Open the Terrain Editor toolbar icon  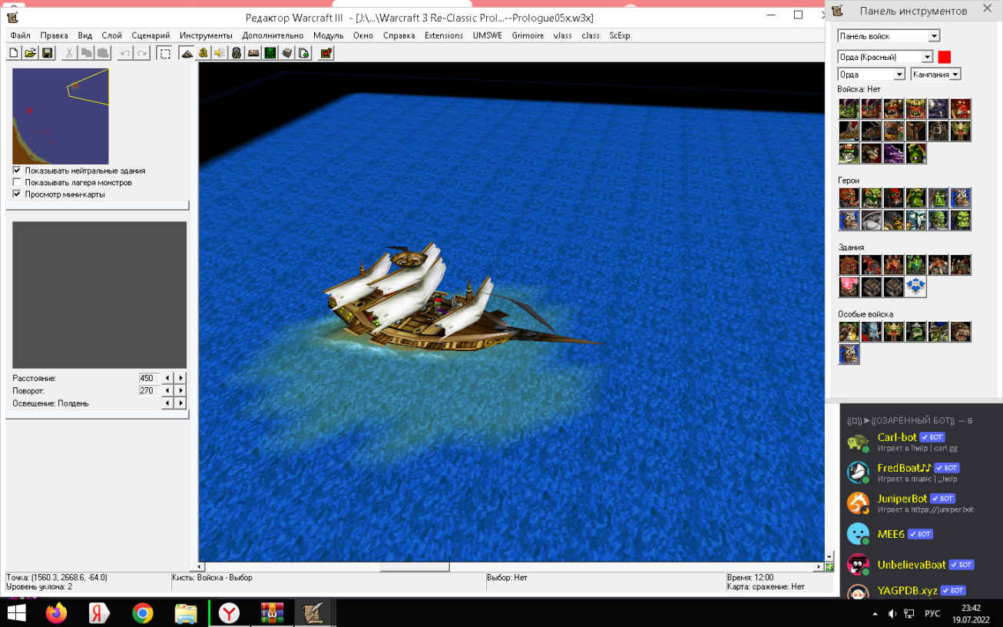tap(187, 53)
